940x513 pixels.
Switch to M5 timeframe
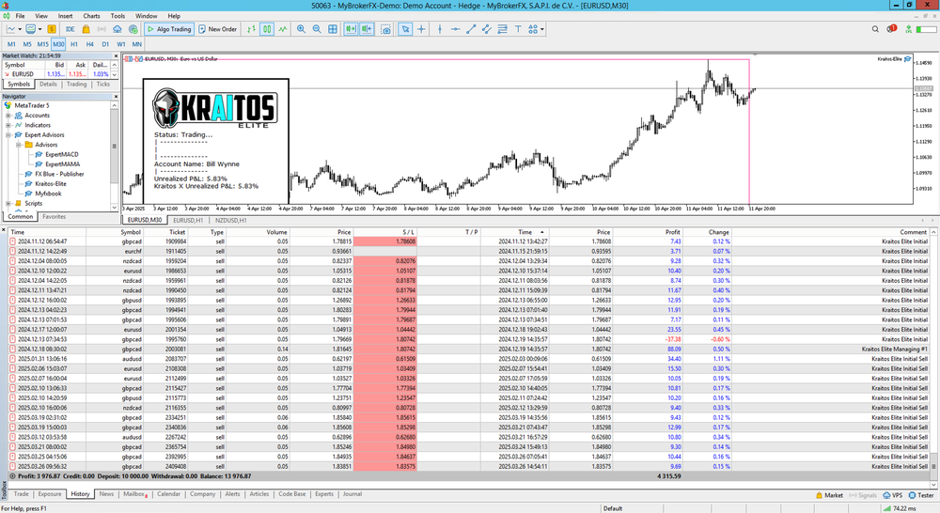(x=27, y=44)
